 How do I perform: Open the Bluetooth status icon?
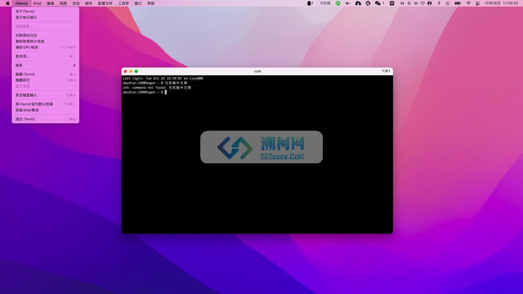click(x=439, y=3)
